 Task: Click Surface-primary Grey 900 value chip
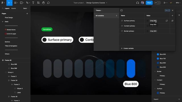click(x=153, y=21)
